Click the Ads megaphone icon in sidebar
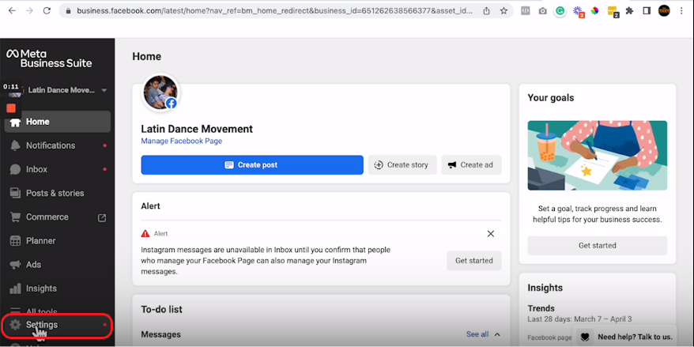This screenshot has height=347, width=694. coord(16,265)
